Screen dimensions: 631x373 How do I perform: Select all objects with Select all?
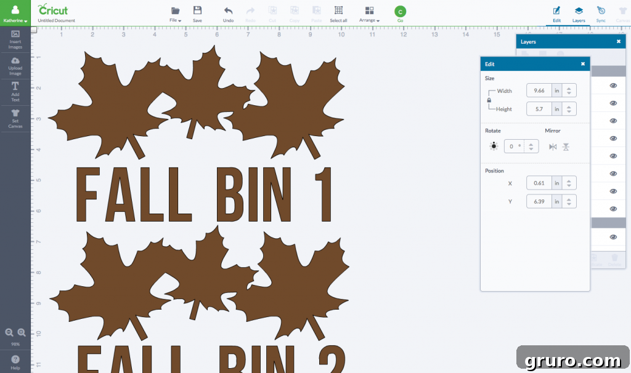tap(338, 14)
